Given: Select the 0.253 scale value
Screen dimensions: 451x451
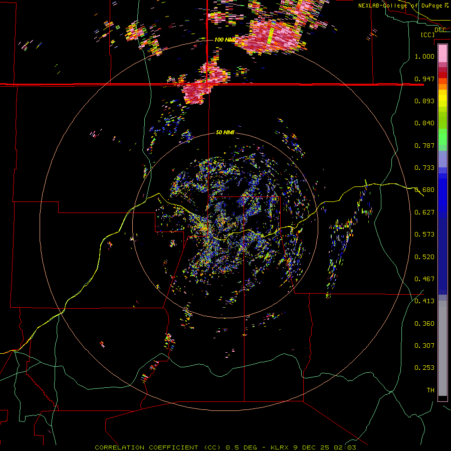Looking at the screenshot, I should (x=424, y=368).
